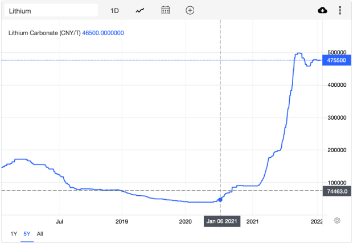The image size is (353, 244).
Task: Add a comparison with the plus icon
Action: (x=190, y=10)
